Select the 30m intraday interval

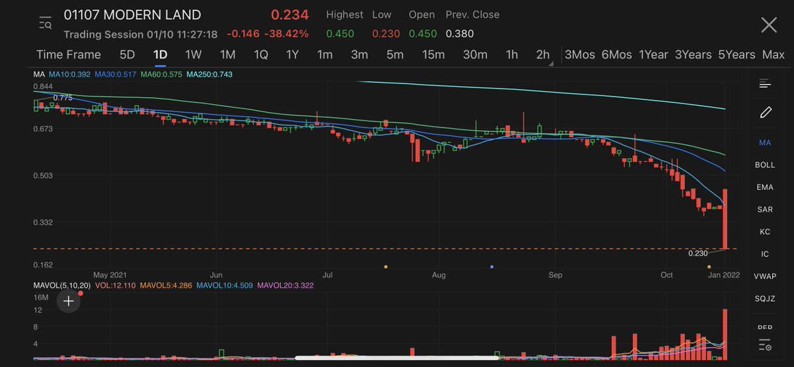tap(475, 54)
